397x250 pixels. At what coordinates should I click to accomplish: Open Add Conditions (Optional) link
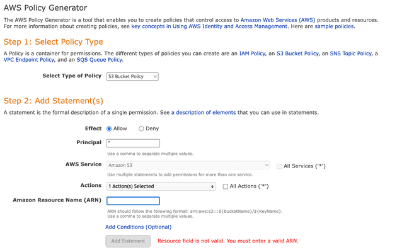[138, 227]
